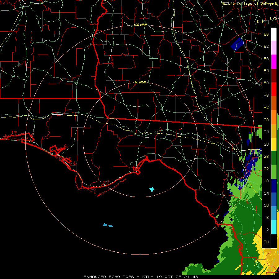Pick the magenta swatch in the legend
Viewport: 279px width, 279px height.
tap(274, 62)
